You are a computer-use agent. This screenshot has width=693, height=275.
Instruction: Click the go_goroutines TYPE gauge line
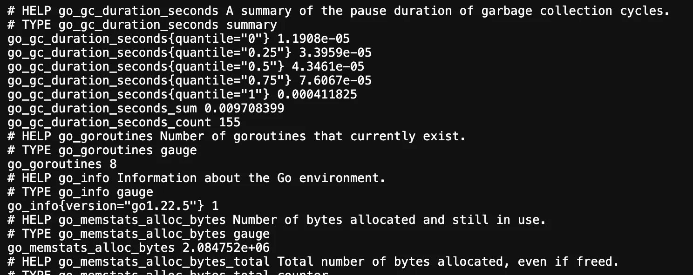102,150
